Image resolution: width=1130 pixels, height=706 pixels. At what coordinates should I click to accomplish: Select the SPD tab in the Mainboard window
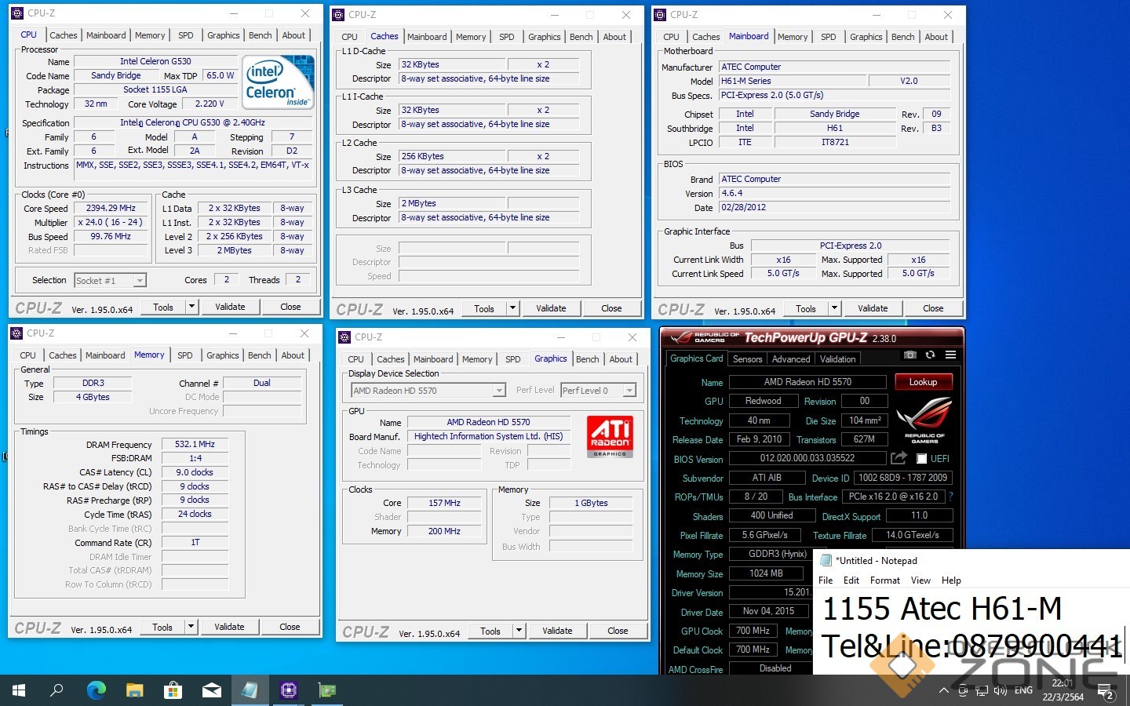828,37
